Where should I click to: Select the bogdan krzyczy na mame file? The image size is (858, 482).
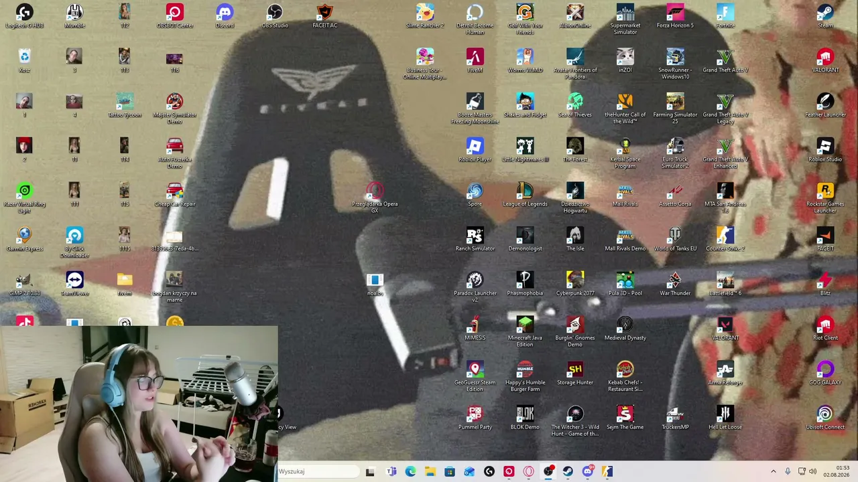click(174, 287)
